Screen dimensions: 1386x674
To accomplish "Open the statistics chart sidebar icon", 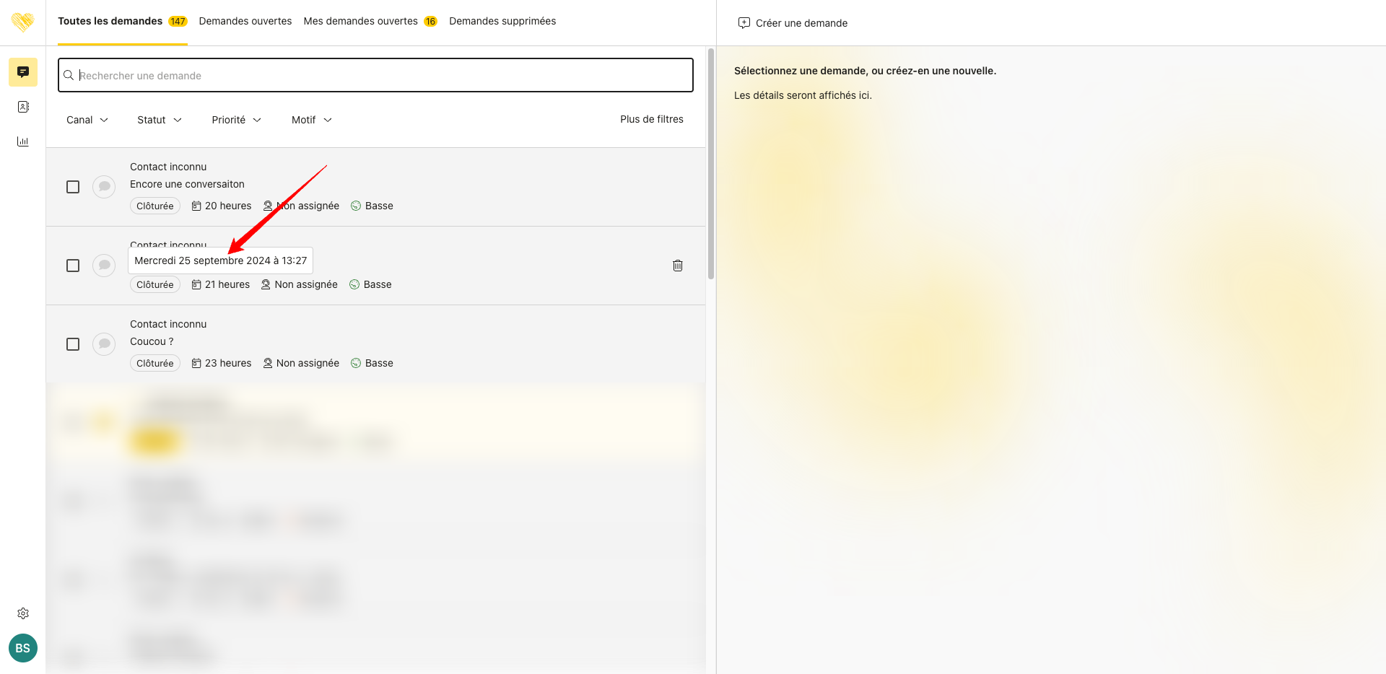I will click(23, 141).
